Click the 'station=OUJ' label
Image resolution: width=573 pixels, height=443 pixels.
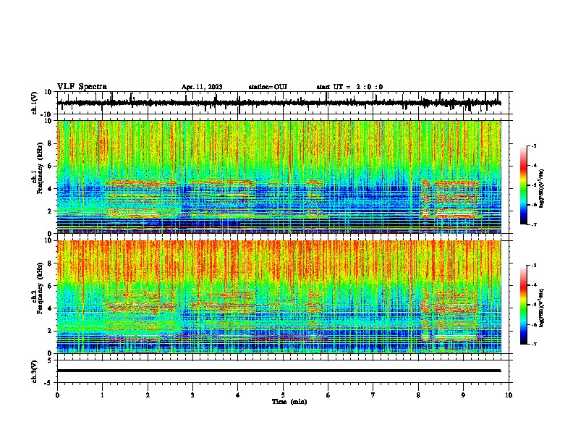click(268, 87)
